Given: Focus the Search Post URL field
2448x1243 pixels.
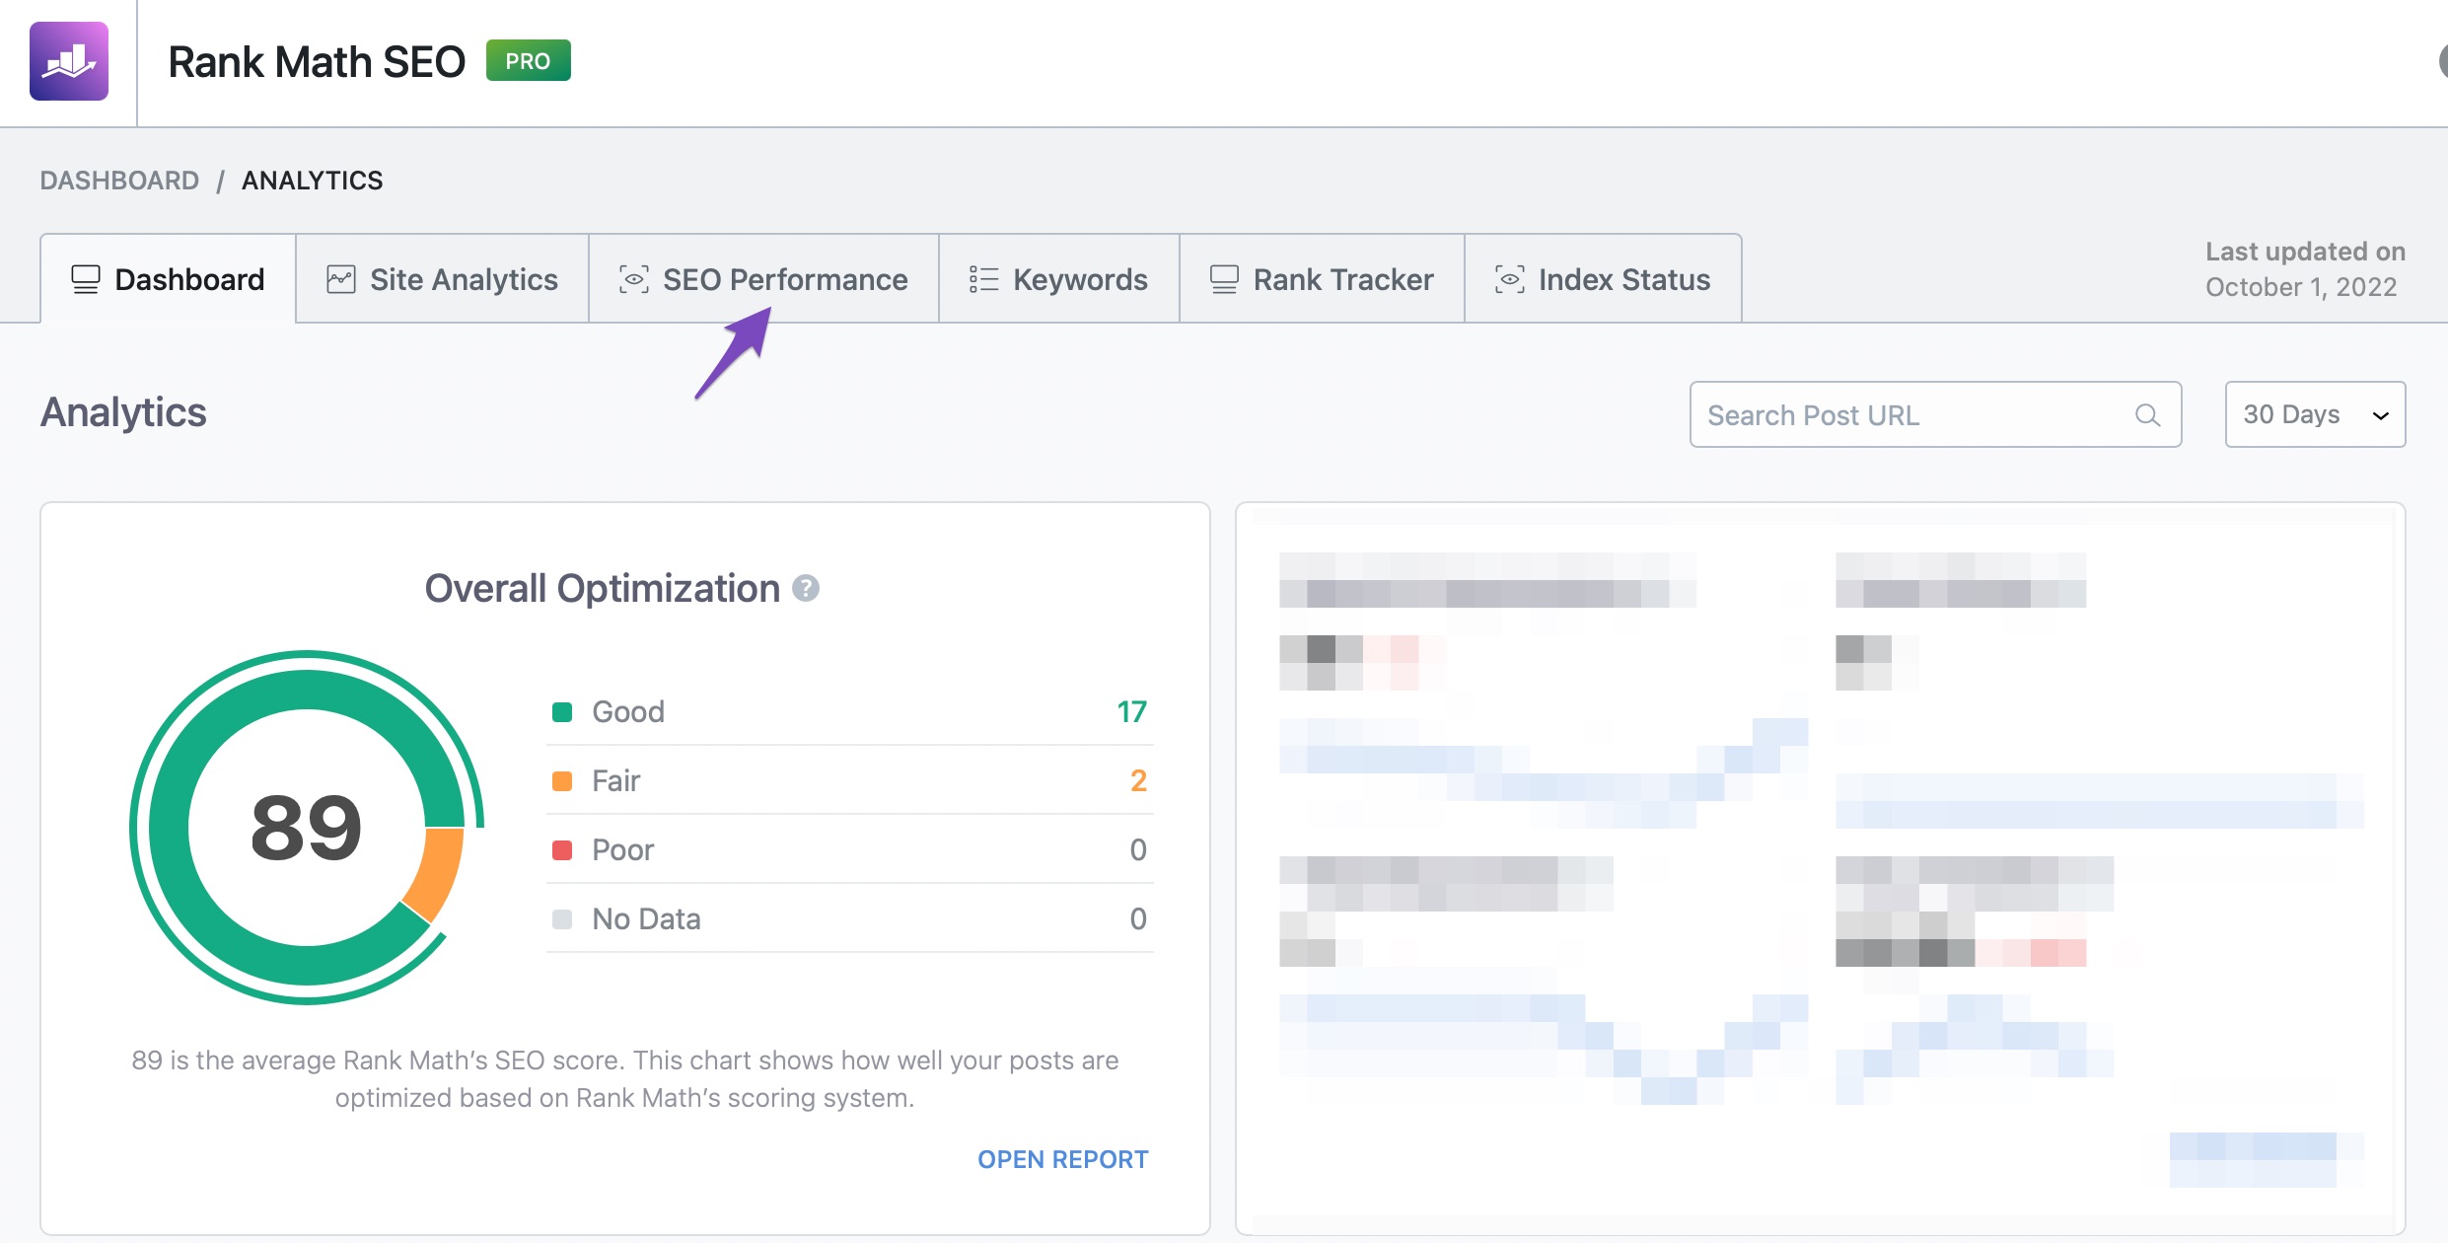Looking at the screenshot, I should (x=1935, y=414).
